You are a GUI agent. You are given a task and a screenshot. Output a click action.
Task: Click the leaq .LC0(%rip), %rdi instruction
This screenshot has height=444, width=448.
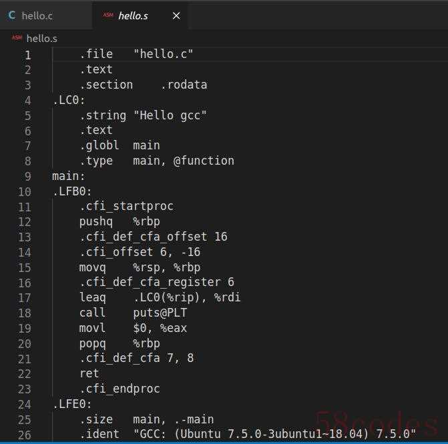point(160,297)
